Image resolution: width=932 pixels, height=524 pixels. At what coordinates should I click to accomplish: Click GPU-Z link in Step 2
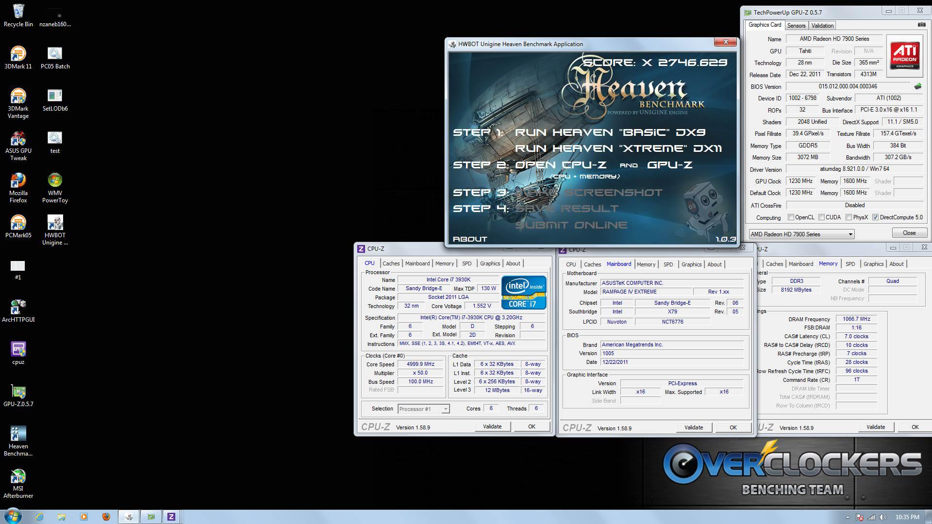coord(670,164)
